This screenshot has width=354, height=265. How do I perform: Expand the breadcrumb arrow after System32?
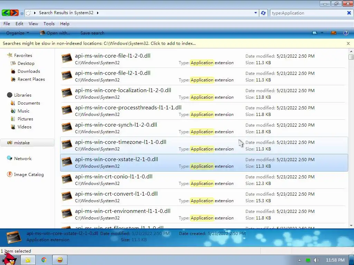(x=98, y=13)
